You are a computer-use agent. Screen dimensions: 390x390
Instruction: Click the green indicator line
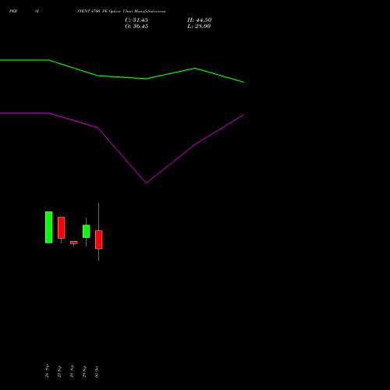click(x=122, y=77)
